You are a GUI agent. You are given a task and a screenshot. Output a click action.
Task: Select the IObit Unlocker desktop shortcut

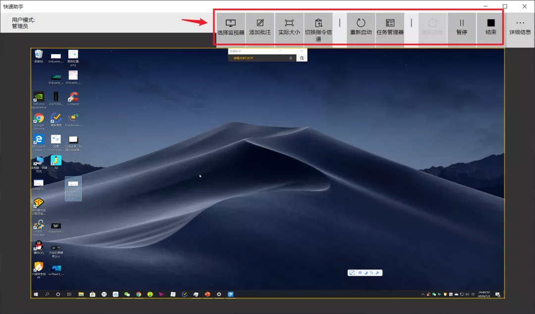[39, 228]
